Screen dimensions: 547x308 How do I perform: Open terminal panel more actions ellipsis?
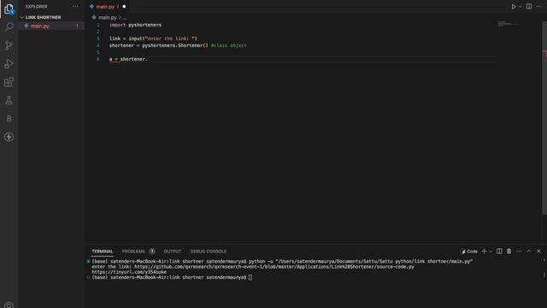[x=519, y=251]
